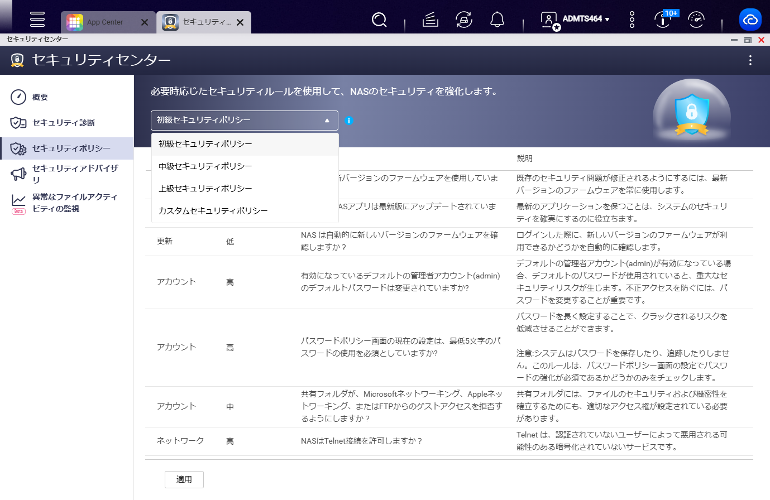Image resolution: width=770 pixels, height=500 pixels.
Task: Show notifications bell
Action: point(497,20)
